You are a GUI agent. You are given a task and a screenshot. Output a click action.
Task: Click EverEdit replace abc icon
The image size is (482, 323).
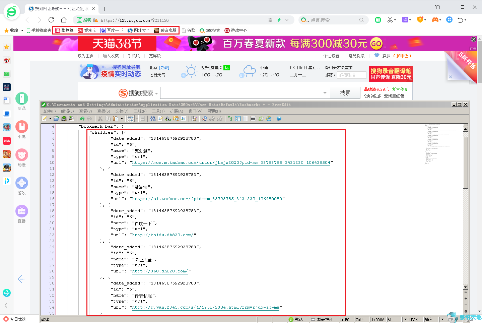coord(168,119)
